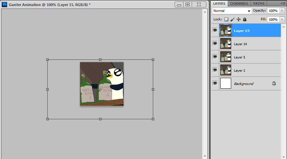The image size is (287, 159).
Task: Hide the Background layer eye icon
Action: (x=215, y=83)
